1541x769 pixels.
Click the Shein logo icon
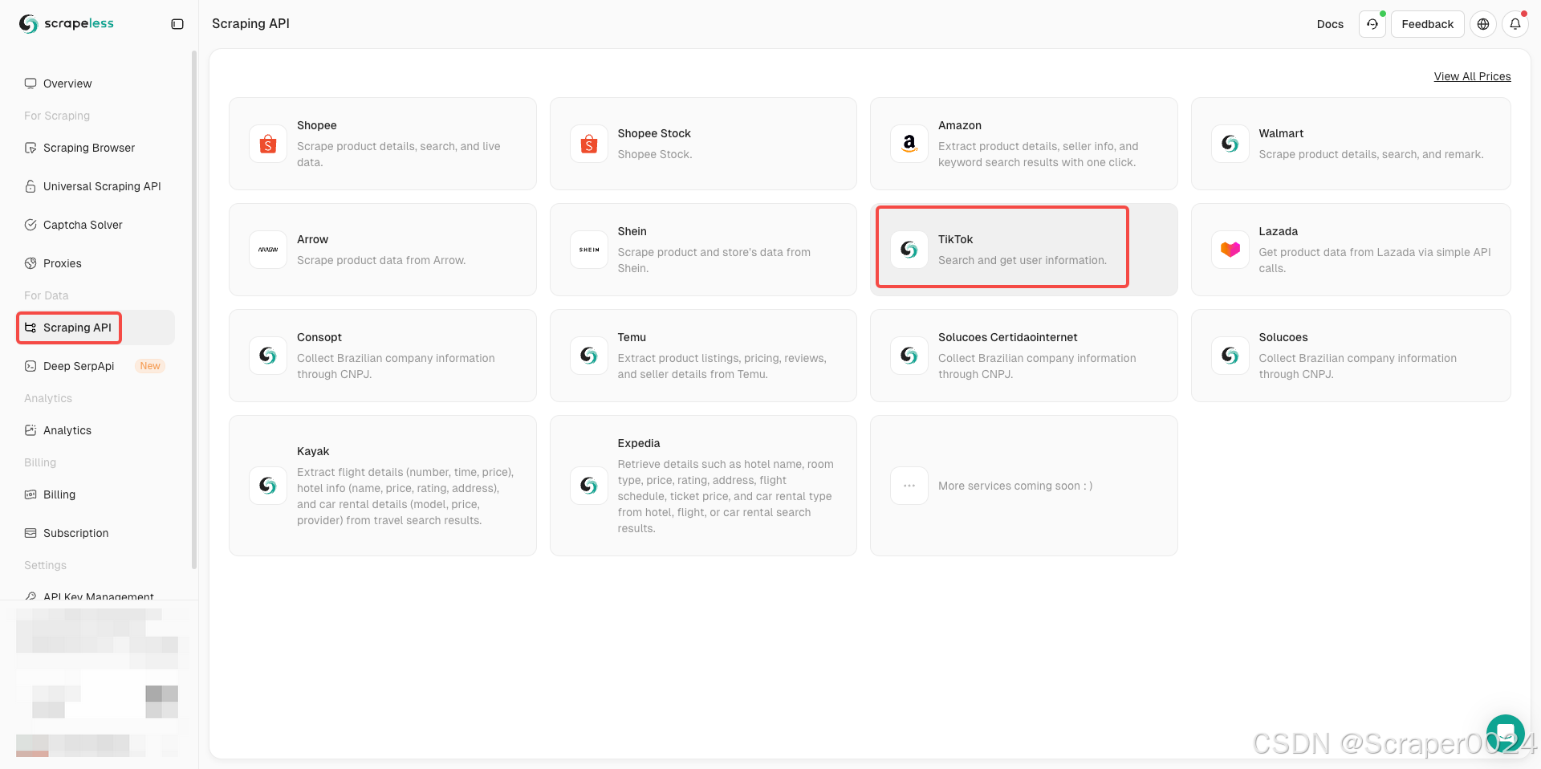tap(589, 250)
